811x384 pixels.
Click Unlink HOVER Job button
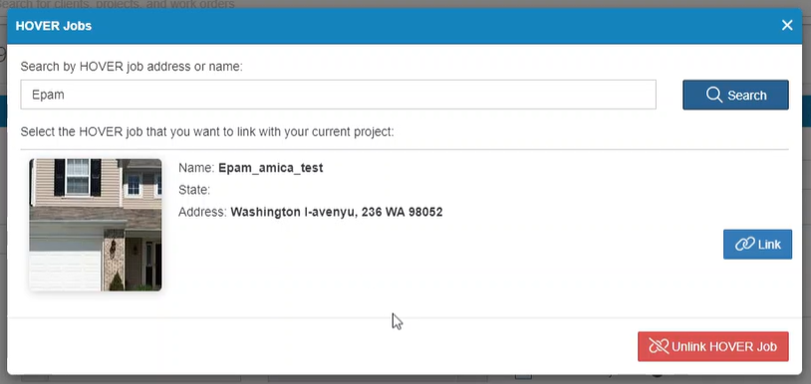[x=713, y=346]
